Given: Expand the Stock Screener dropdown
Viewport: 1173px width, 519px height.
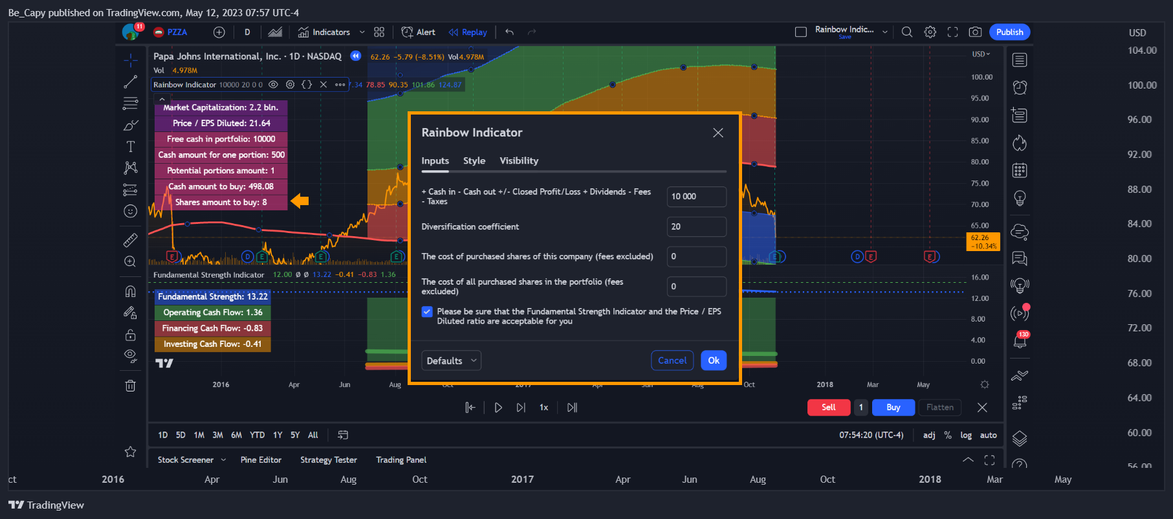Looking at the screenshot, I should 224,460.
